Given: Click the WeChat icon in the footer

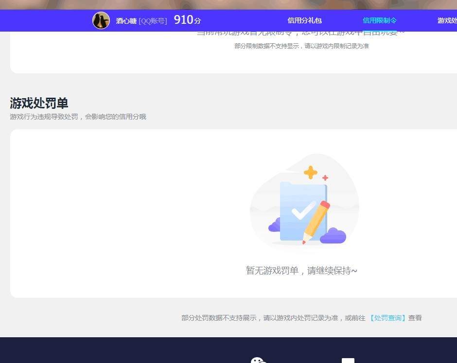Looking at the screenshot, I should [259, 360].
